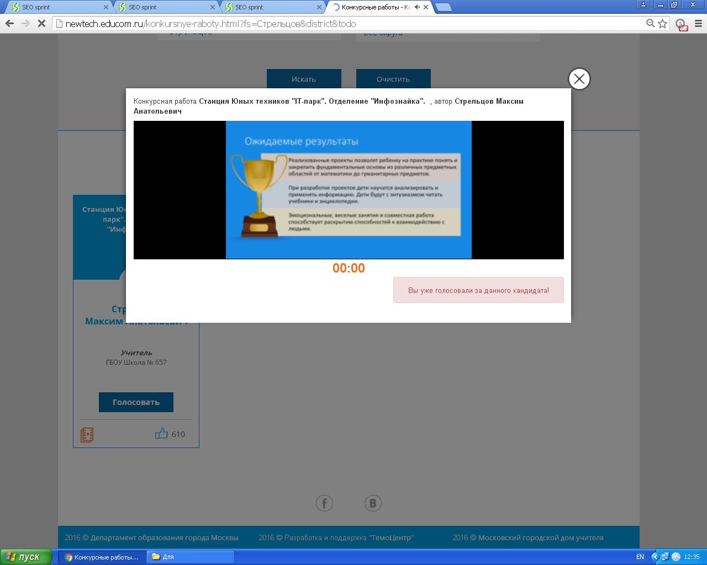707x565 pixels.
Task: Click the EN language indicator
Action: point(640,557)
